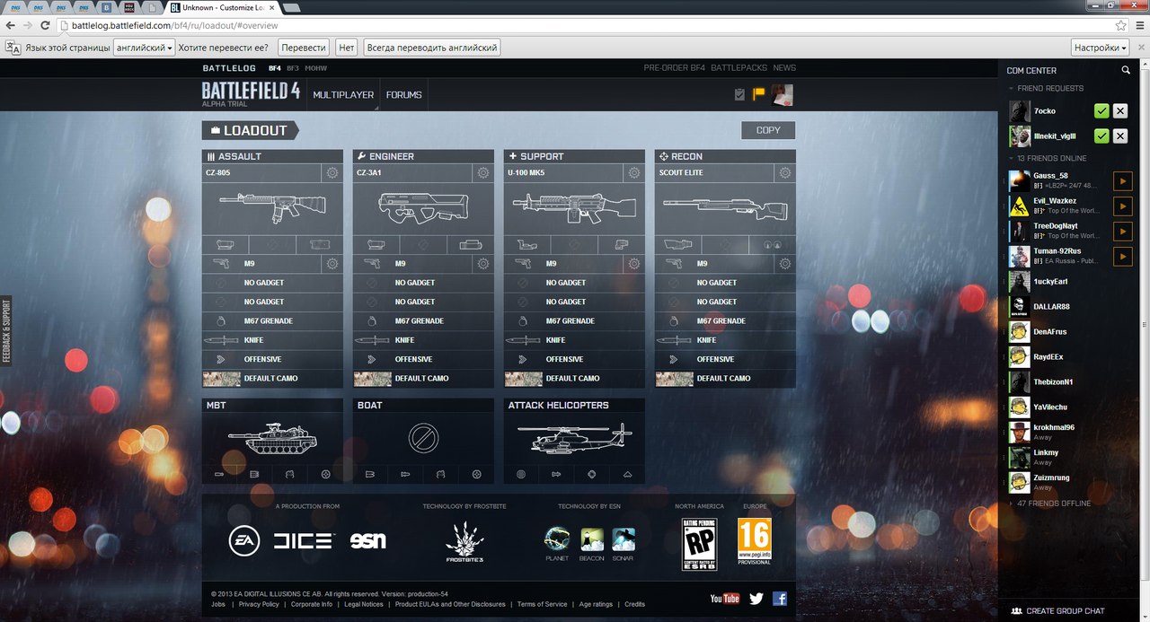Collapse the 13 Friends Online section
The image size is (1150, 622).
[1048, 158]
